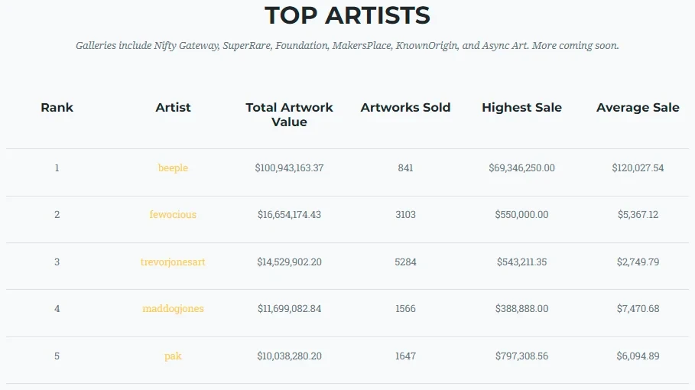Click the Total Artwork Value header
Screen dimensions: 695x390
click(x=289, y=115)
